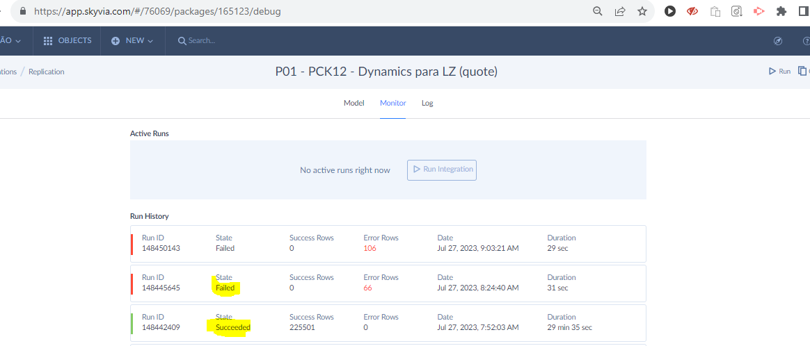This screenshot has height=346, width=810.
Task: Click date Jul 27, 2023, 7:52:03 AM
Action: point(478,327)
